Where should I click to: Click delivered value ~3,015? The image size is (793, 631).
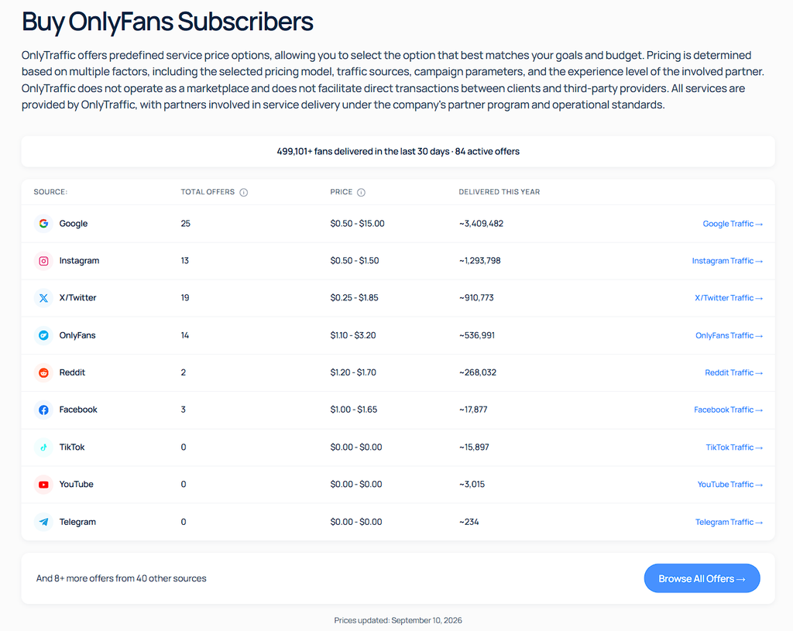[472, 484]
